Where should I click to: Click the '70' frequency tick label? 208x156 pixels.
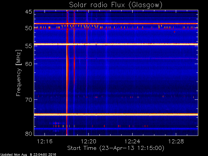click(29, 100)
